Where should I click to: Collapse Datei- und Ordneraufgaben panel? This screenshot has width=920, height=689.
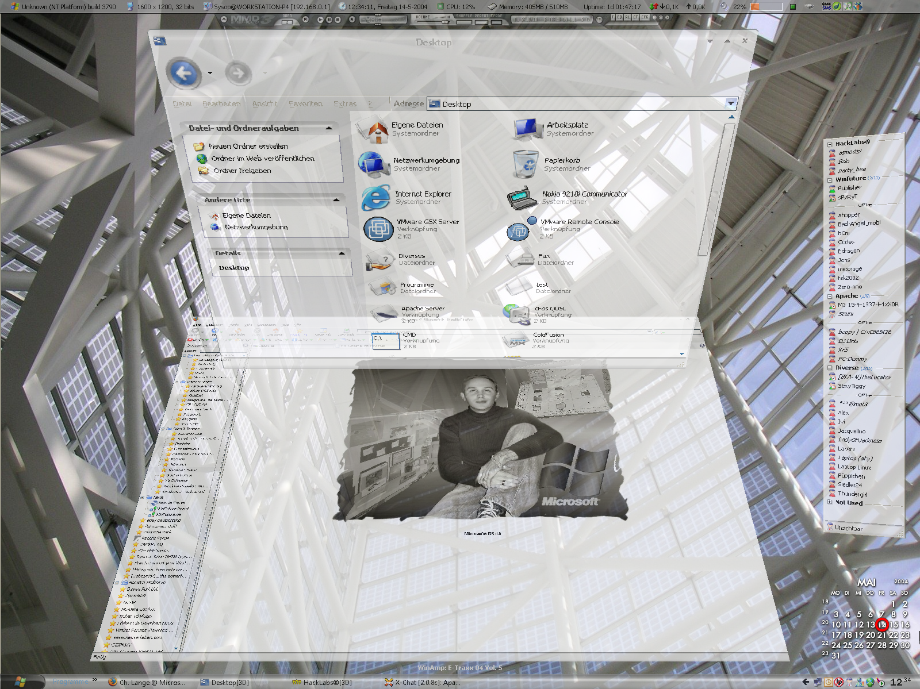pos(329,128)
